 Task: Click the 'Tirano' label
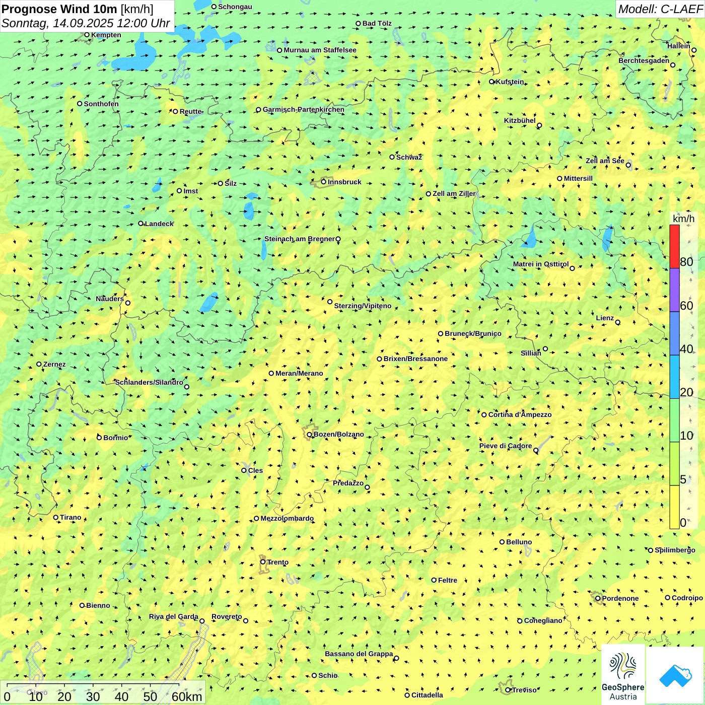point(70,517)
